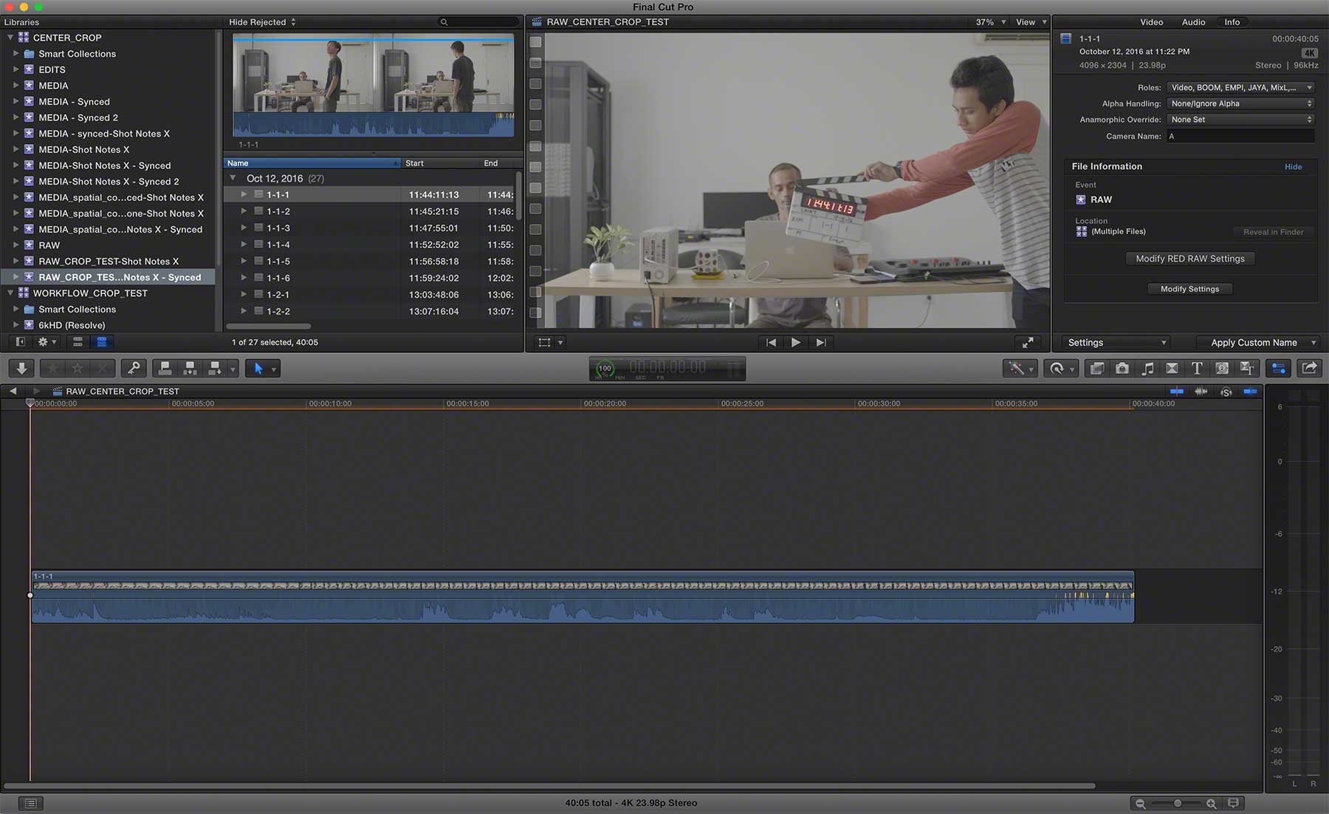
Task: Open the Titles browser T icon
Action: (1197, 368)
